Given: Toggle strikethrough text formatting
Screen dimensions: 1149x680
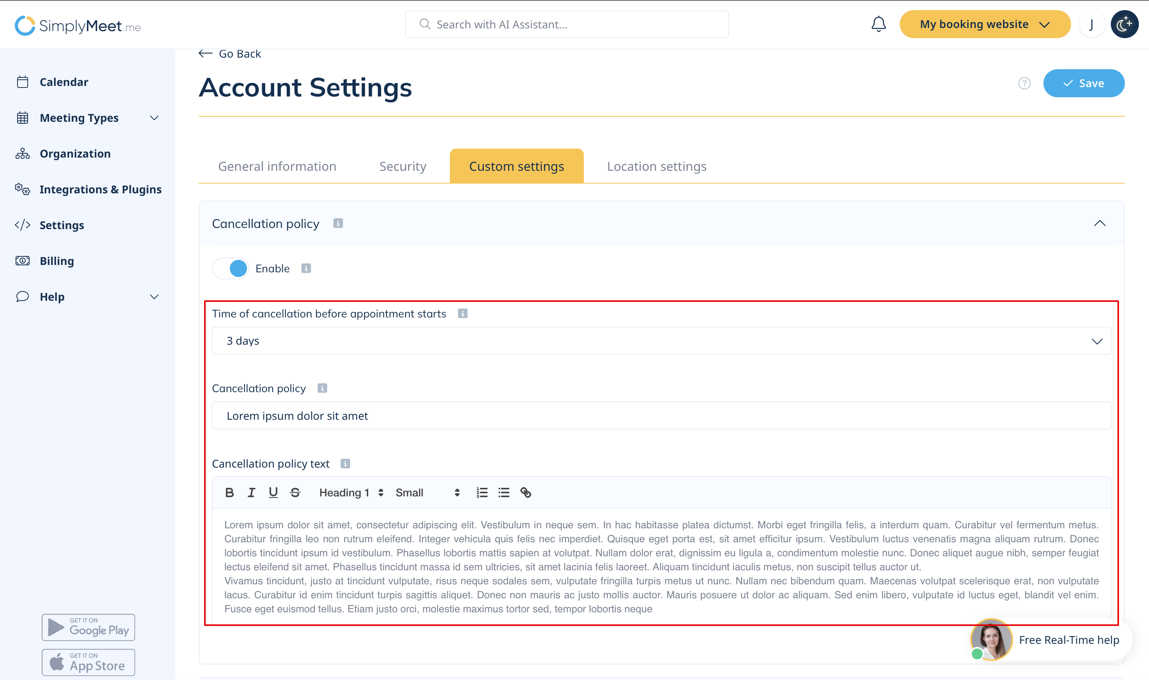Looking at the screenshot, I should point(295,492).
